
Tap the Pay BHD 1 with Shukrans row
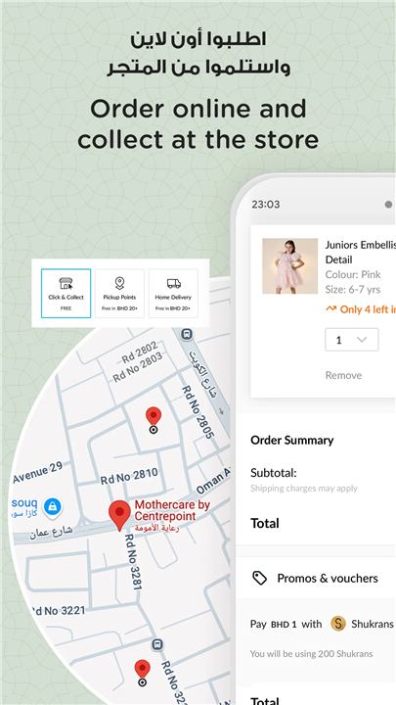click(316, 624)
